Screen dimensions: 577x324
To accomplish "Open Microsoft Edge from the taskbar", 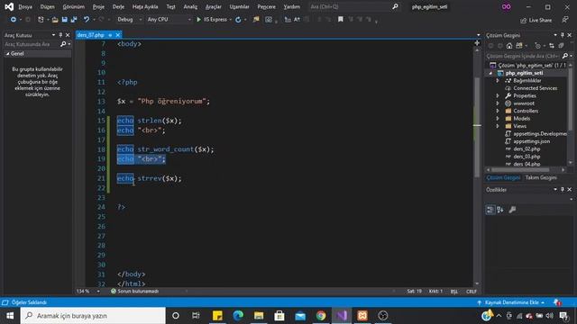I will [x=238, y=316].
